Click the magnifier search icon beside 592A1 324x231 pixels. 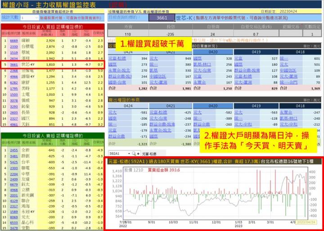134,154
